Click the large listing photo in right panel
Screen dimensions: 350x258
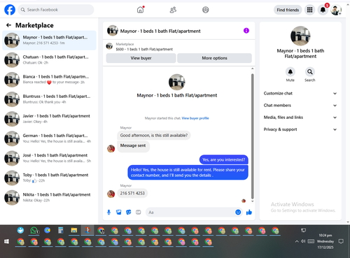[x=300, y=36]
